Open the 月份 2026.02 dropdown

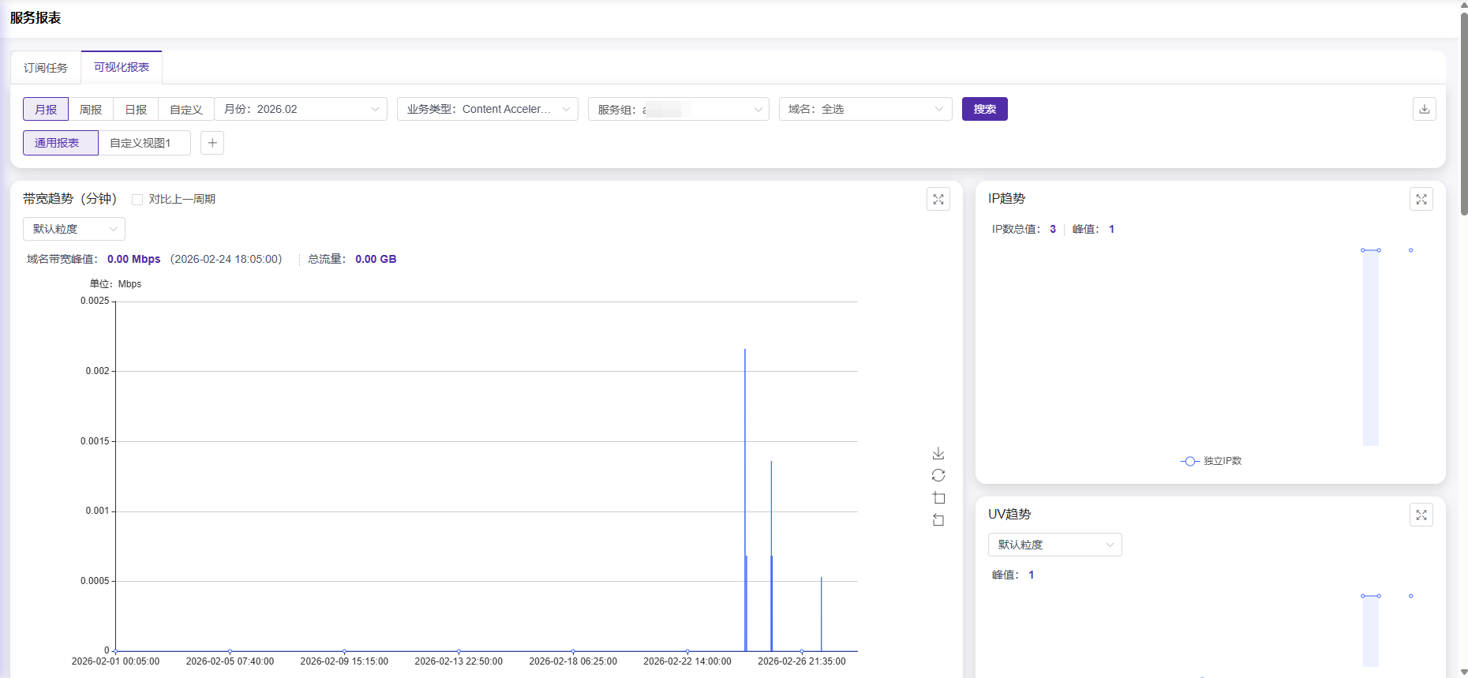(x=301, y=109)
